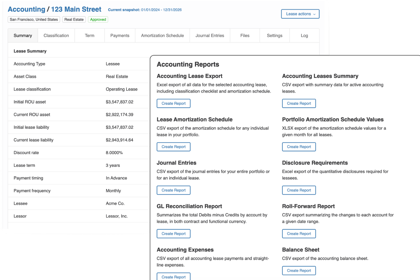The width and height of the screenshot is (420, 280).
Task: Create the Portfolio Amortization Schedule Values report
Action: (x=299, y=147)
